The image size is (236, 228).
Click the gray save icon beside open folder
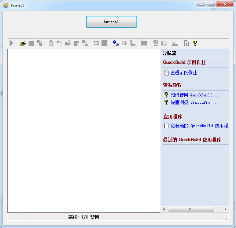(x=31, y=43)
